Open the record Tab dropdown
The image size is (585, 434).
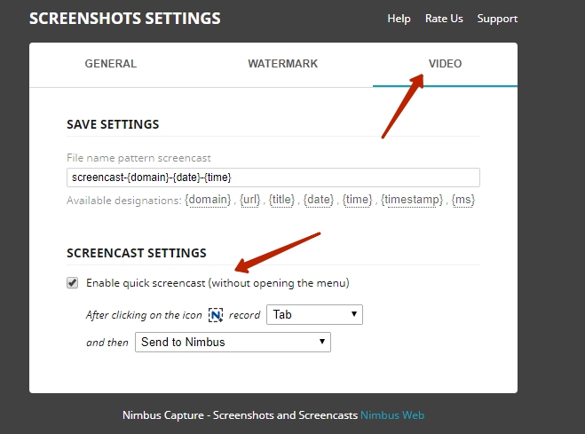tap(314, 315)
